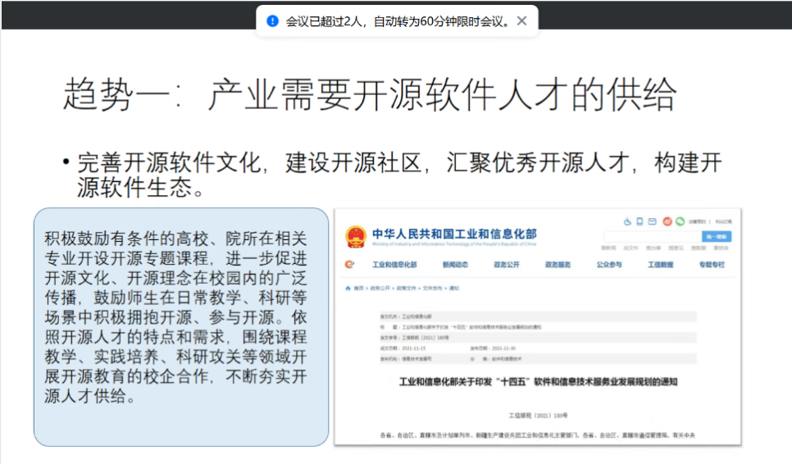
Task: Click the "十四五" notice document headline
Action: click(x=538, y=382)
